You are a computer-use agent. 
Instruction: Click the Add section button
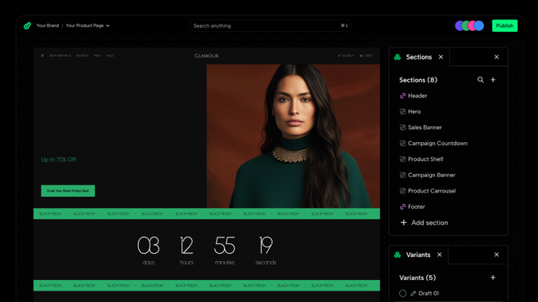coord(424,223)
